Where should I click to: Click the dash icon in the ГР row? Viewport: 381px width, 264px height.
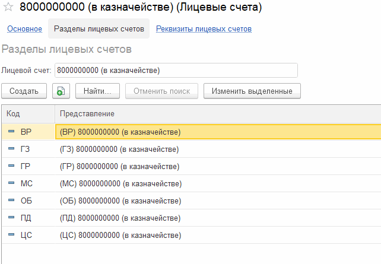tap(11, 166)
